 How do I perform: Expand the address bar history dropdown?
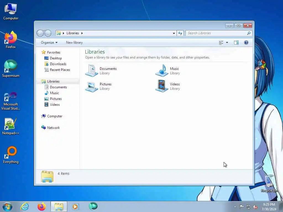[174, 33]
